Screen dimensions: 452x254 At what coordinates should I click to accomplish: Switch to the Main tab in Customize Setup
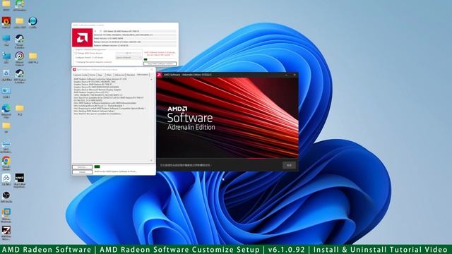[x=109, y=75]
